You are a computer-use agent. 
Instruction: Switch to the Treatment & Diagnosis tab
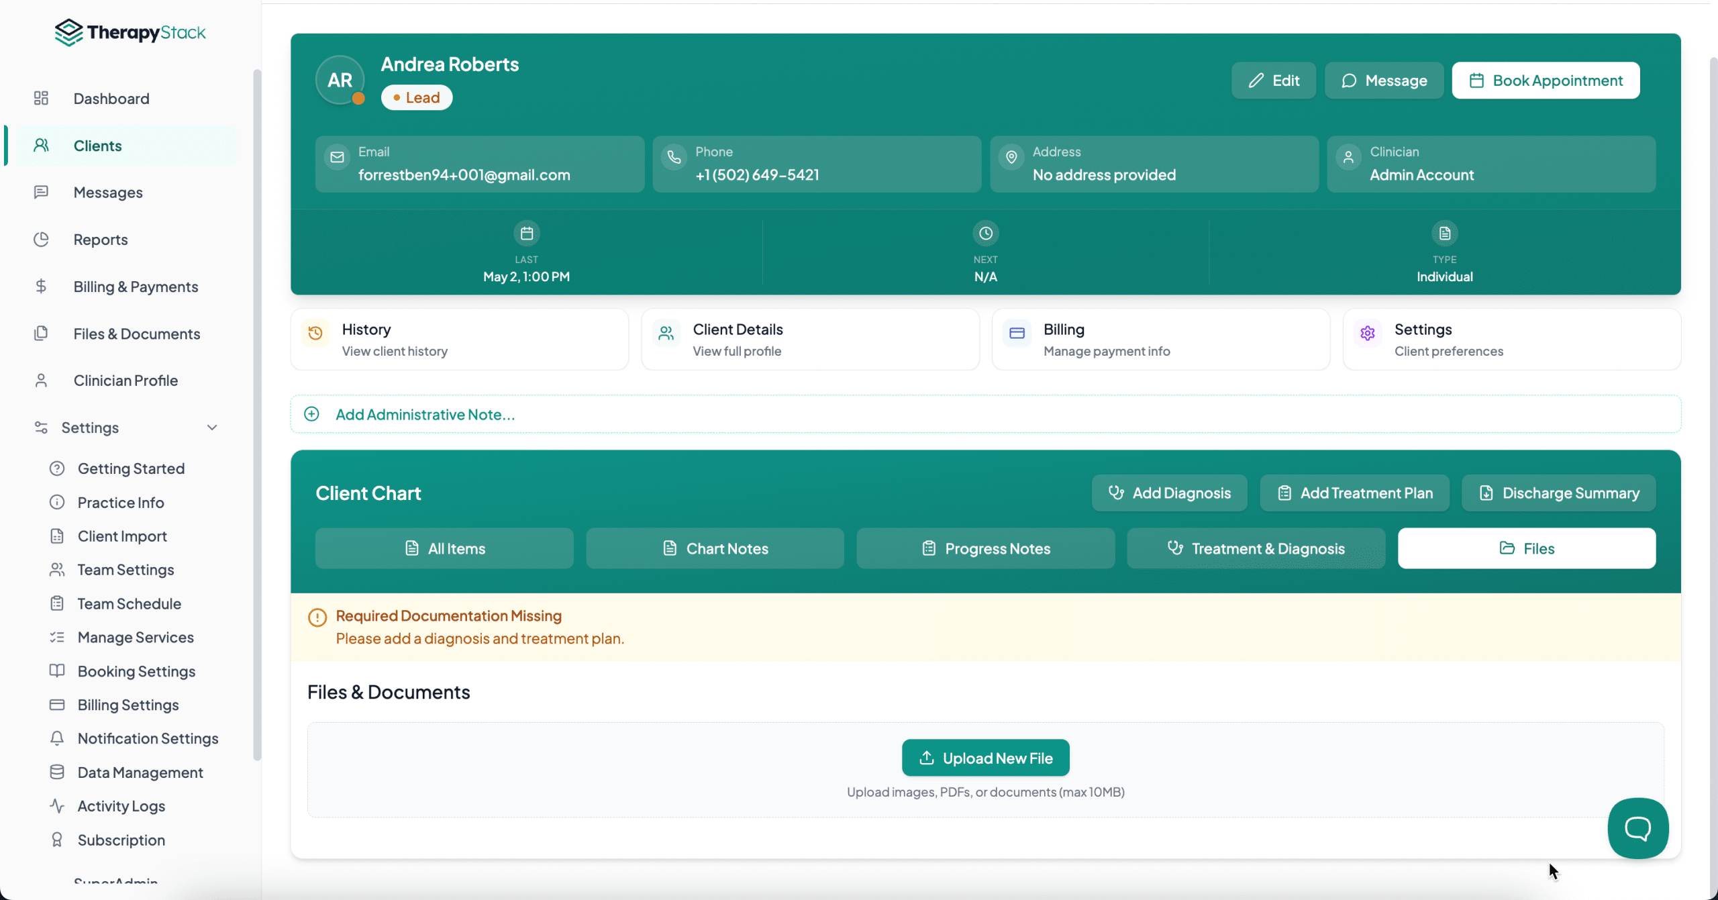tap(1256, 548)
